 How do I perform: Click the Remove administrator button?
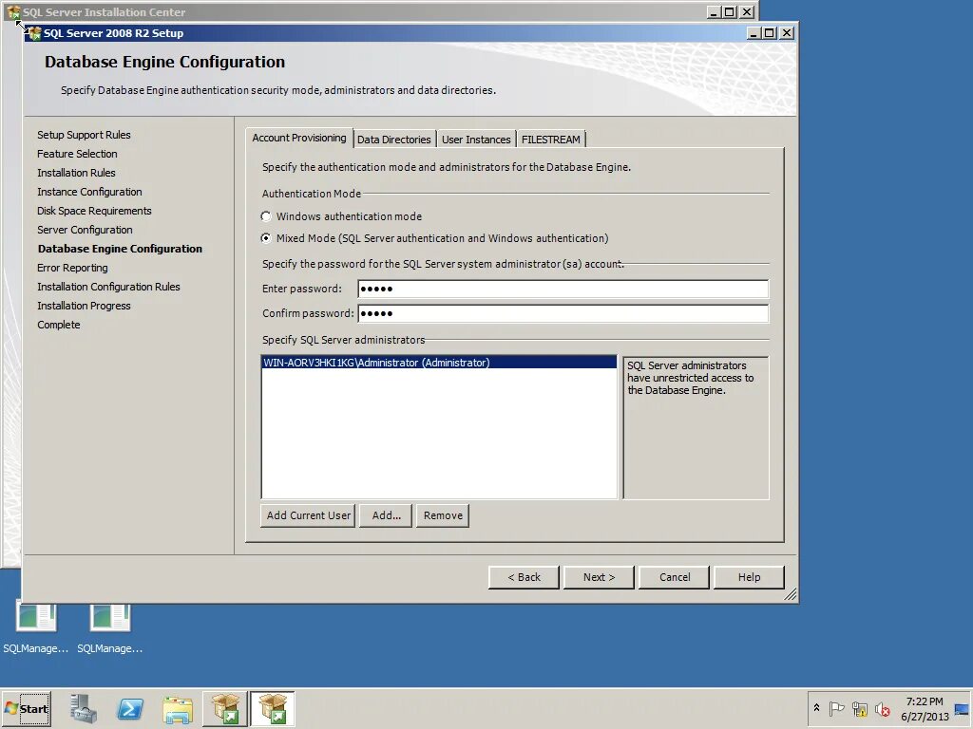click(443, 515)
